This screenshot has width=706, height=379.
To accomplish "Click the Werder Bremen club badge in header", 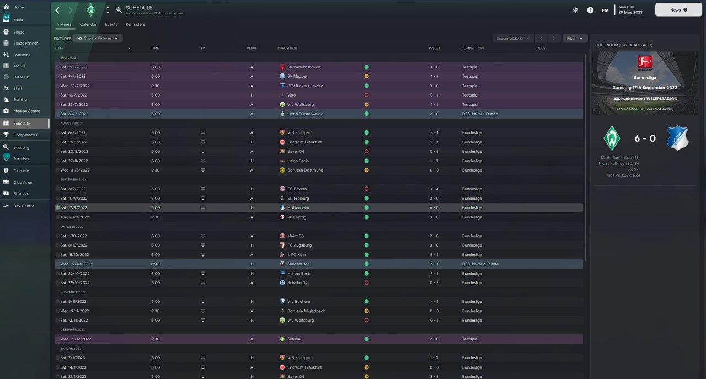I will [90, 10].
